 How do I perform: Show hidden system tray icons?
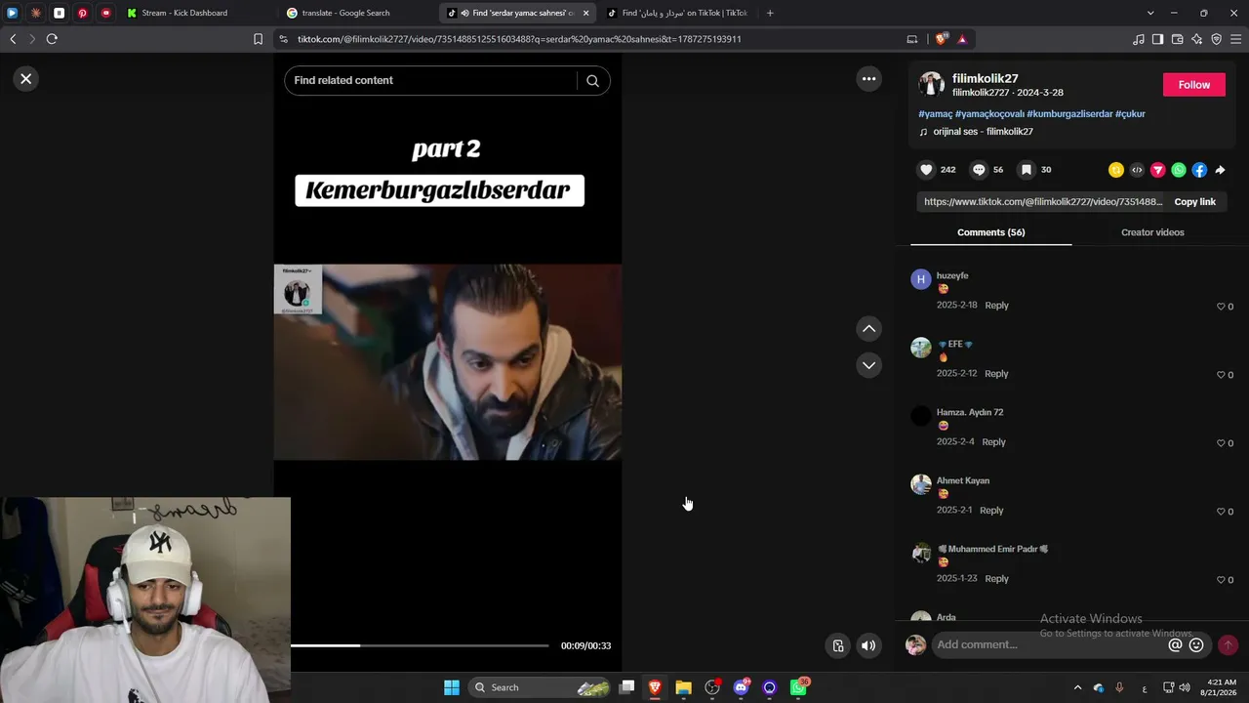point(1077,687)
